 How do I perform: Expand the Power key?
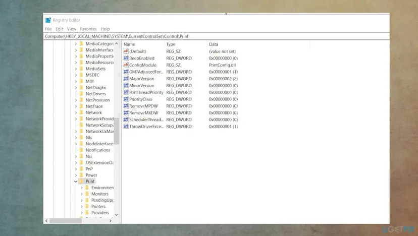click(76, 175)
